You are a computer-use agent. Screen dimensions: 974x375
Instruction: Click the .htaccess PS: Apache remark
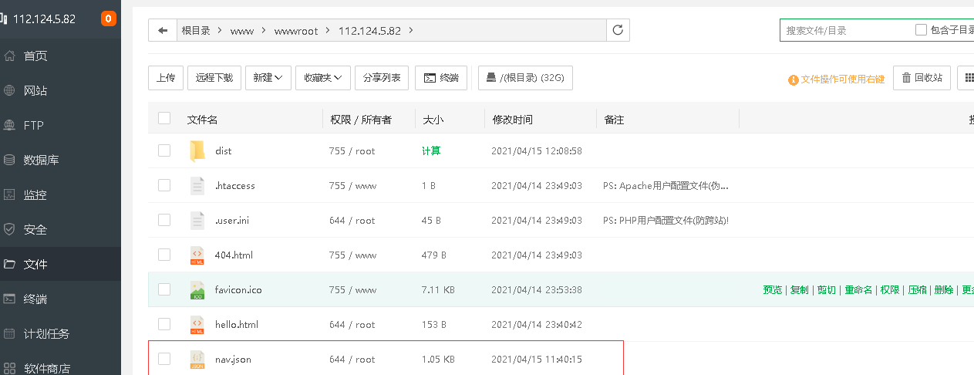click(666, 186)
